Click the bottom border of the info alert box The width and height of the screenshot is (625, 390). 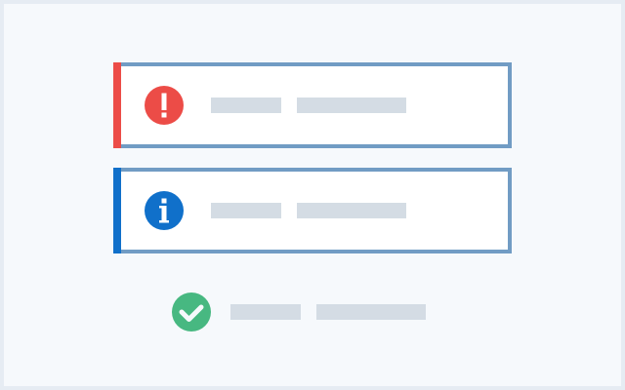point(312,252)
